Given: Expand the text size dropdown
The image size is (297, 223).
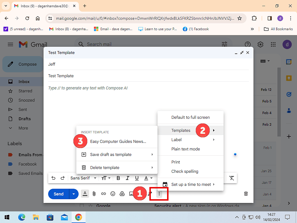Looking at the screenshot, I should (106, 178).
